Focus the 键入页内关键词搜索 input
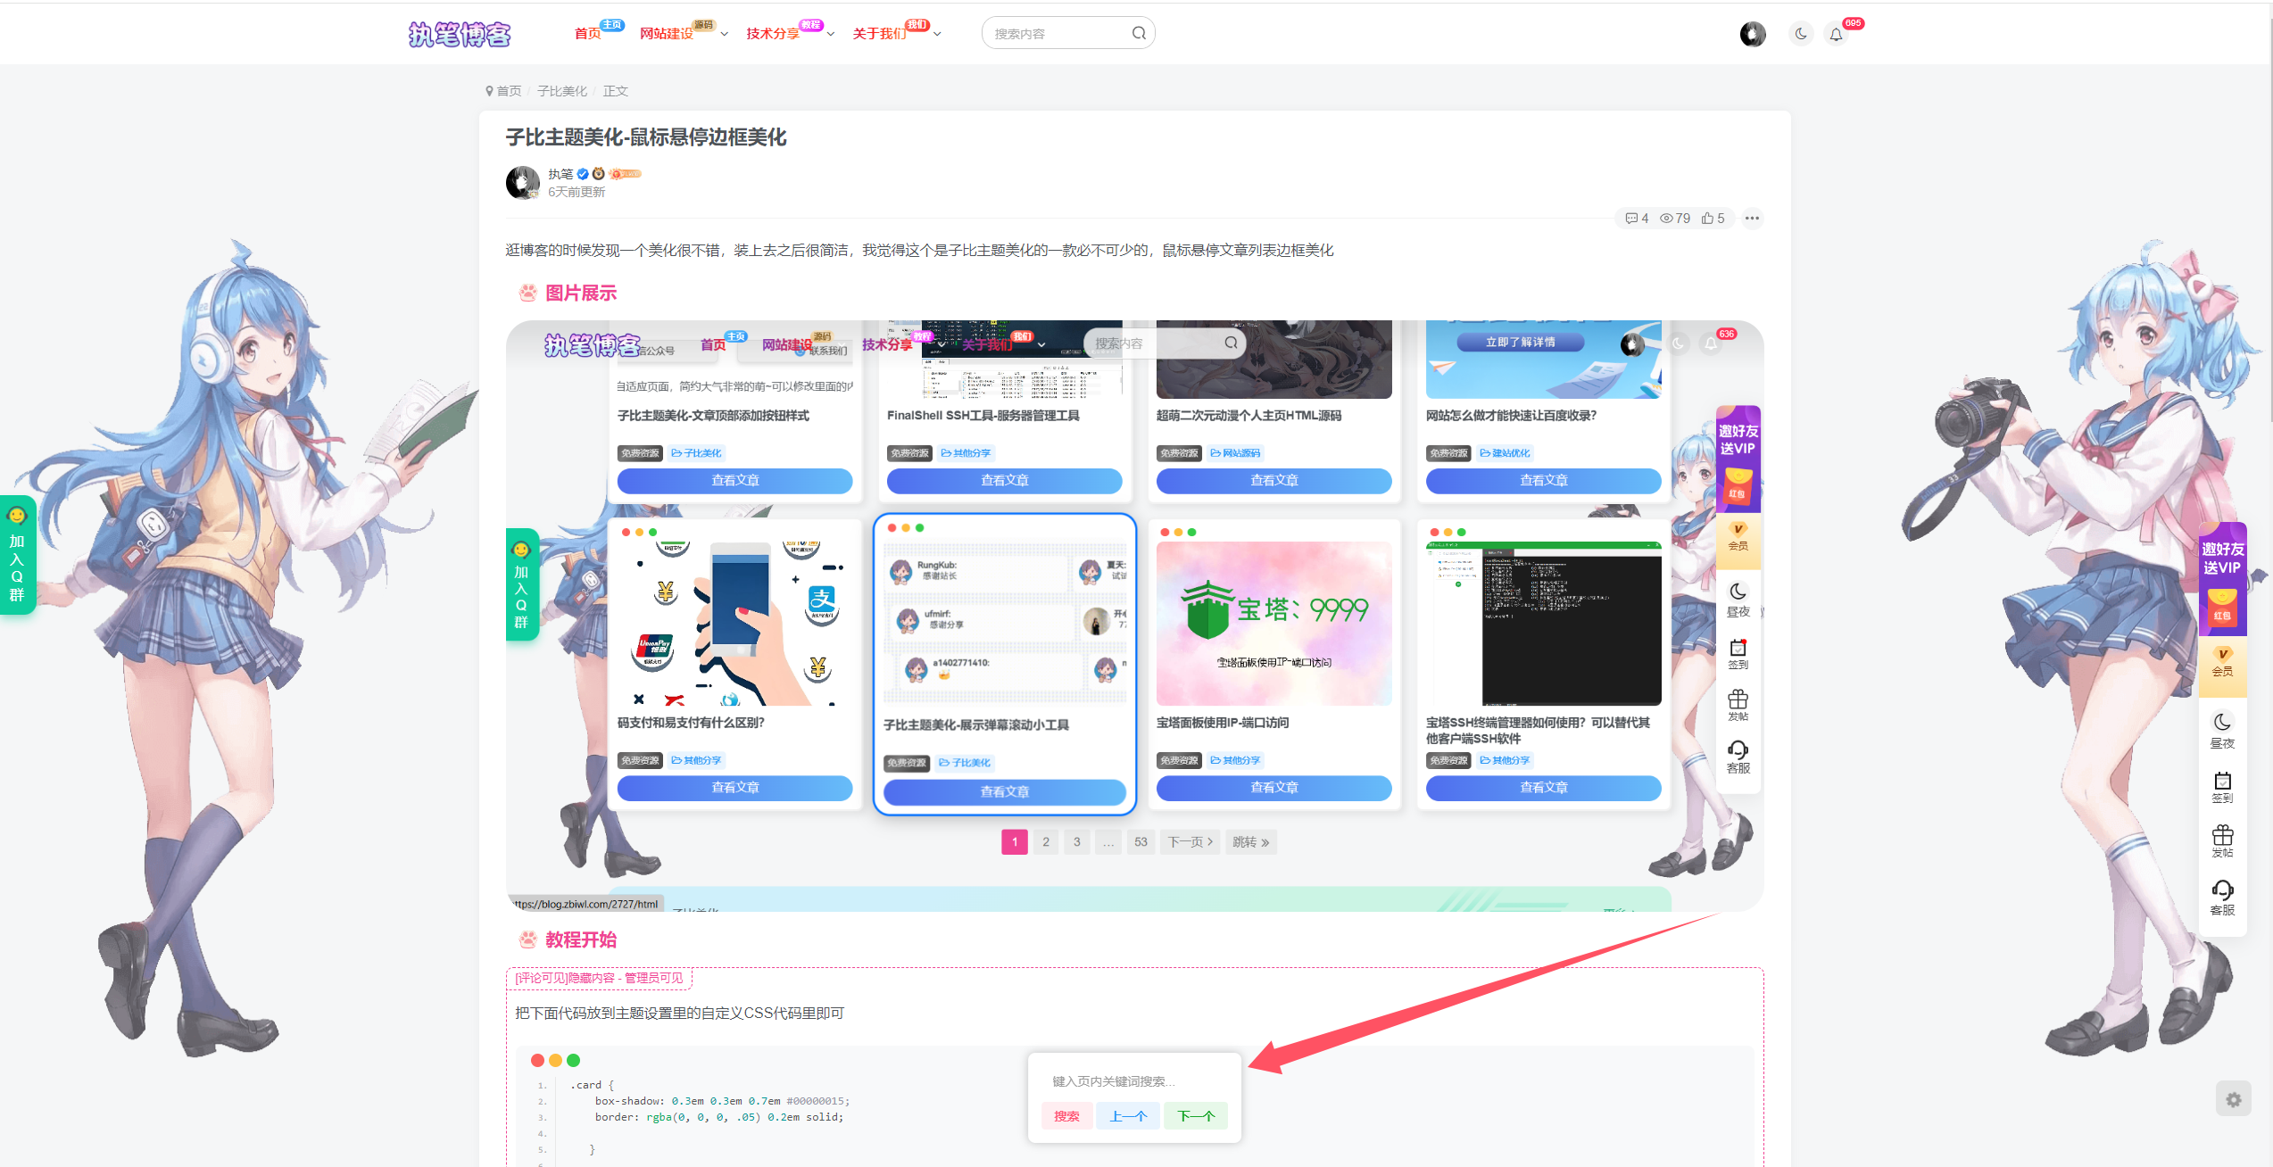This screenshot has height=1167, width=2273. coord(1133,1081)
